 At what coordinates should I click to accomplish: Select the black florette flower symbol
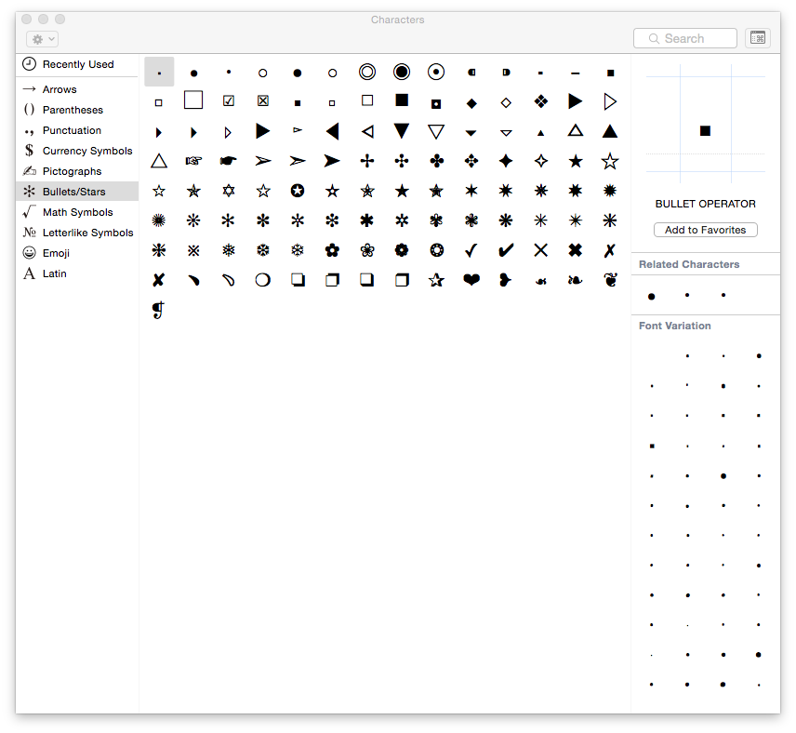tap(333, 250)
